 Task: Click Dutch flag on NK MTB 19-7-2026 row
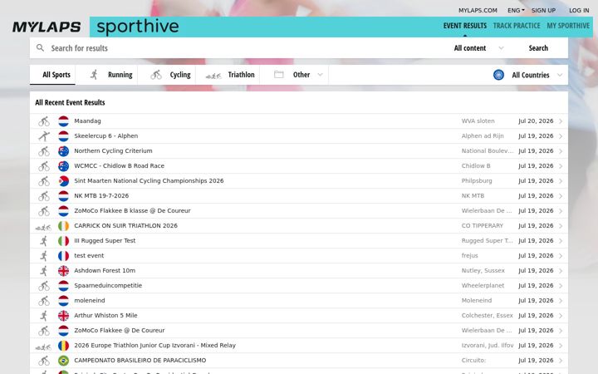[x=64, y=196]
